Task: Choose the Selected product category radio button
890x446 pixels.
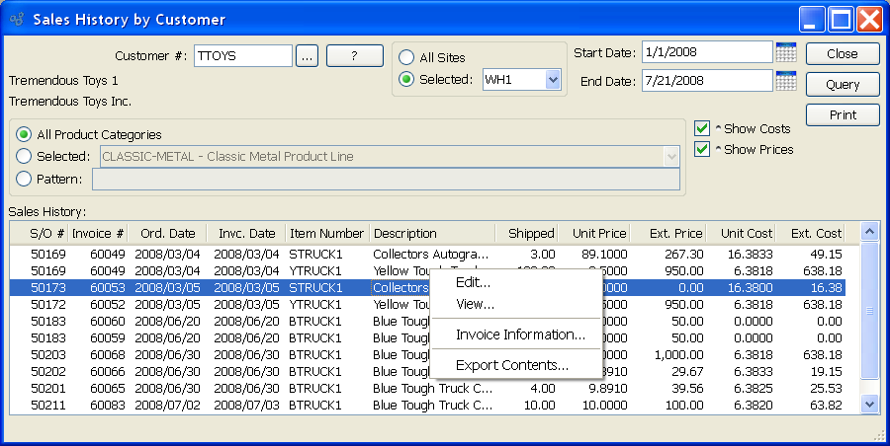Action: 24,156
